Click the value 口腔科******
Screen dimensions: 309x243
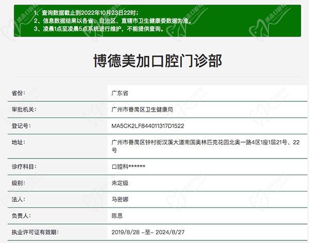(x=128, y=167)
